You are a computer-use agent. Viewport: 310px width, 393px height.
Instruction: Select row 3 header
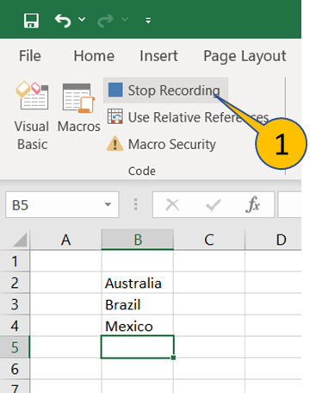click(x=15, y=304)
